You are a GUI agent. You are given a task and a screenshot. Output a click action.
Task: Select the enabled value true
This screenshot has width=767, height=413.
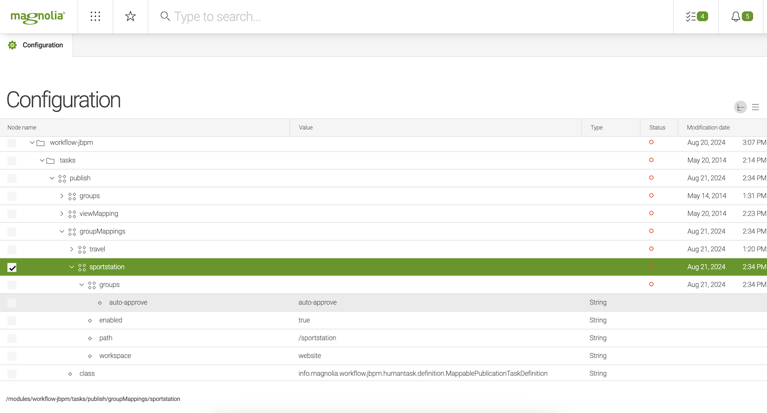[304, 320]
